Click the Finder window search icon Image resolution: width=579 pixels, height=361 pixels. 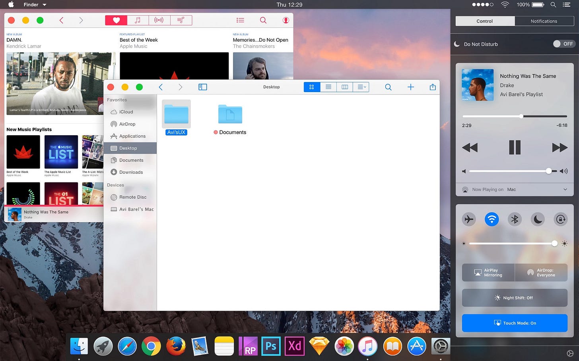point(389,87)
